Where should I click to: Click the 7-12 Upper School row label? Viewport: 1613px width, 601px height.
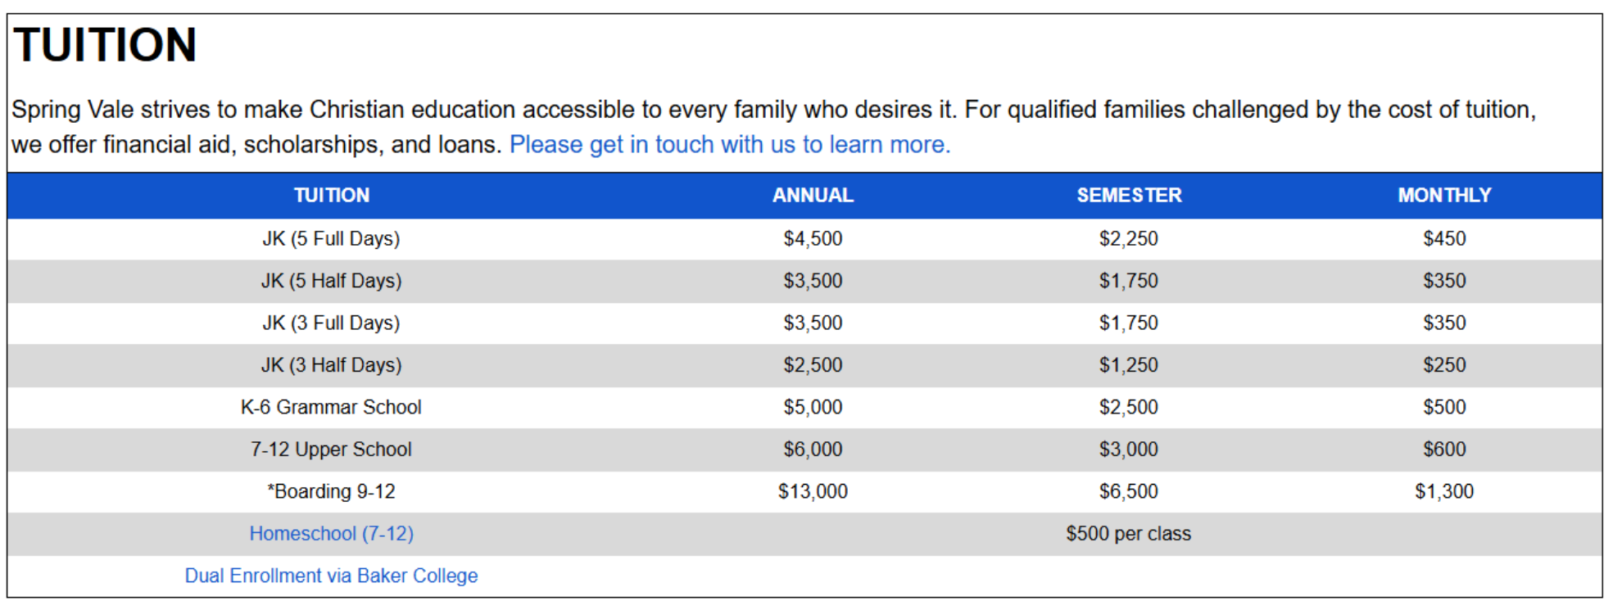click(x=331, y=450)
